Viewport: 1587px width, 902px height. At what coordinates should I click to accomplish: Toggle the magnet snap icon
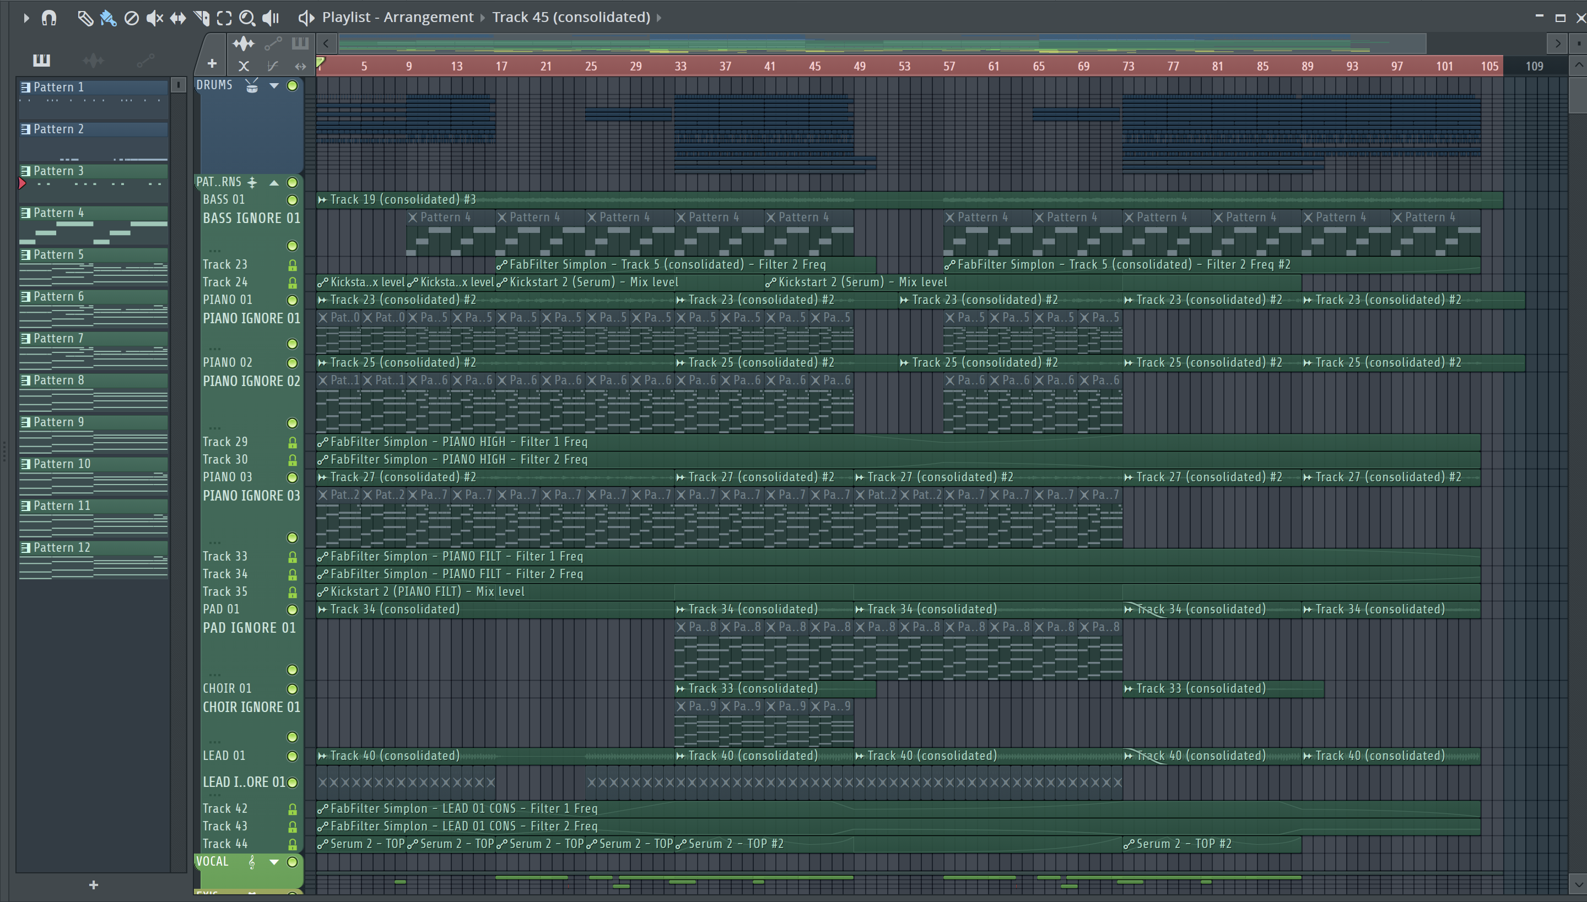pyautogui.click(x=49, y=18)
